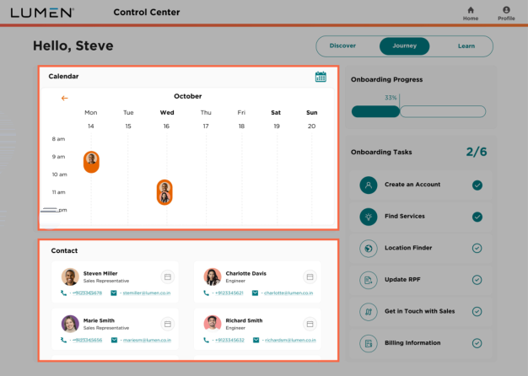
Task: Click Steven Miller's phone icon
Action: [63, 293]
